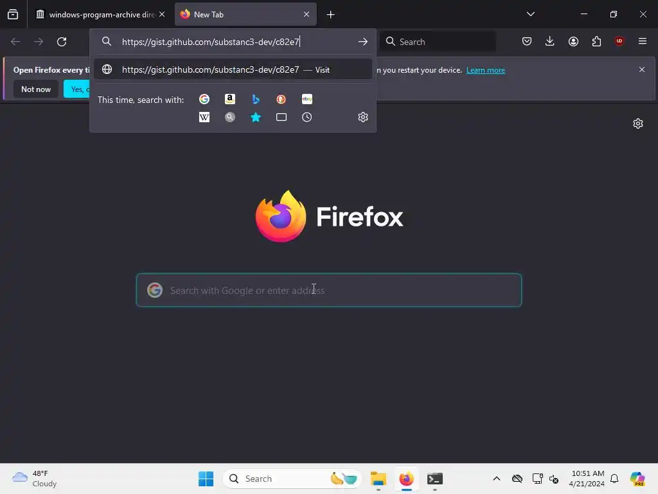Screen dimensions: 658x494
Task: Click the Firefox taskbar icon
Action: pyautogui.click(x=406, y=479)
